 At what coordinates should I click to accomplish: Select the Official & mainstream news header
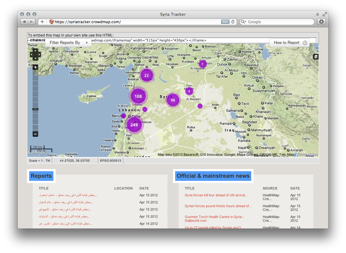click(x=213, y=176)
